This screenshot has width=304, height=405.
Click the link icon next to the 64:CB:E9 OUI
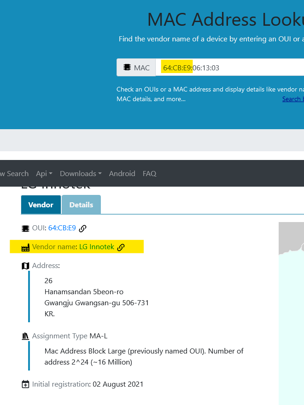click(82, 228)
